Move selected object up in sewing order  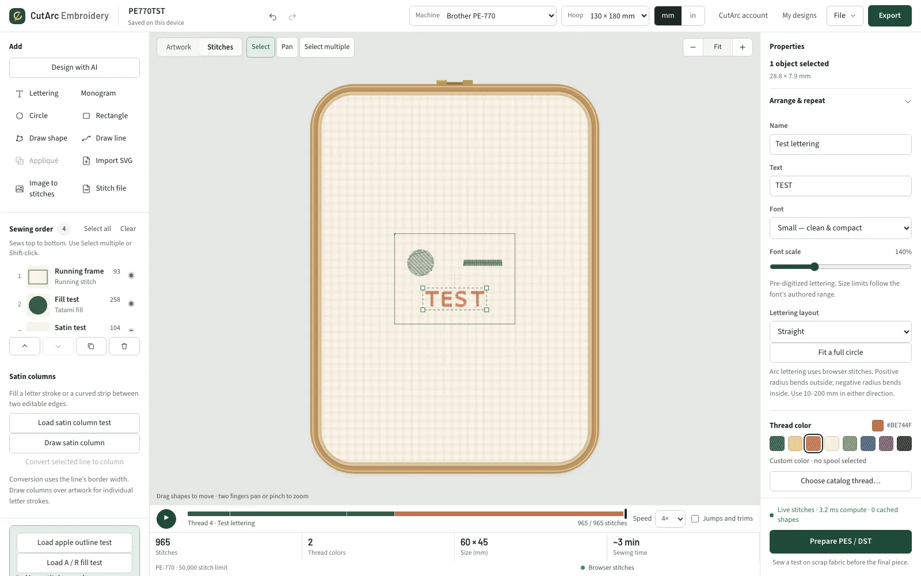click(x=25, y=346)
